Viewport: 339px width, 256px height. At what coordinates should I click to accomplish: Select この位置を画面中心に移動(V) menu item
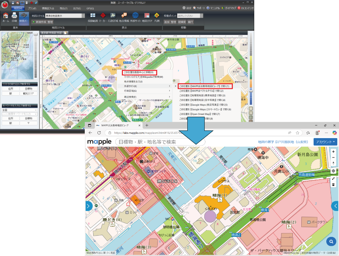[x=139, y=72]
